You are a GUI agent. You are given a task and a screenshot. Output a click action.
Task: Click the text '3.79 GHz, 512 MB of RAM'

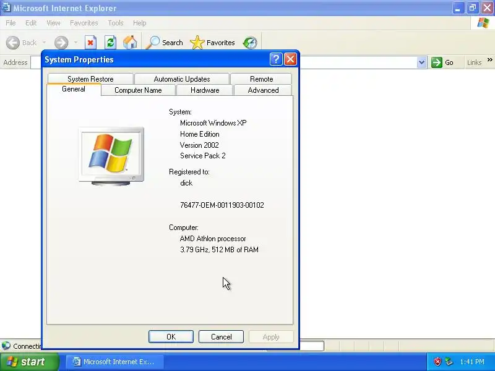coord(220,250)
